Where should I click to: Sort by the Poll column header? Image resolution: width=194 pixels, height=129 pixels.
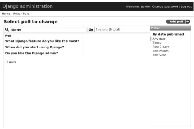coord(8,36)
